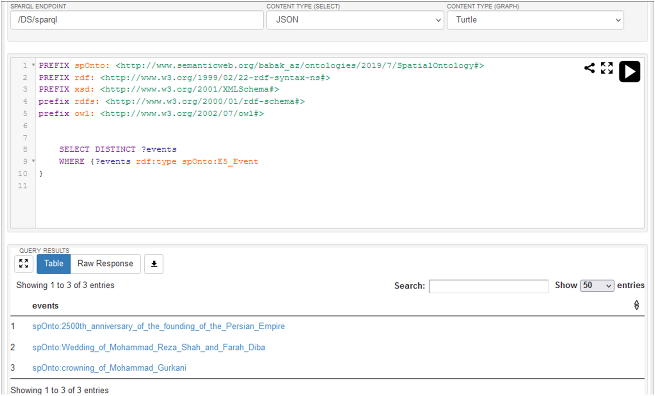Open spOnto:Wedding_of_Mohammad_Reza_Shah_and_Farah_Diba link
Viewport: 655px width, 396px height.
[149, 347]
